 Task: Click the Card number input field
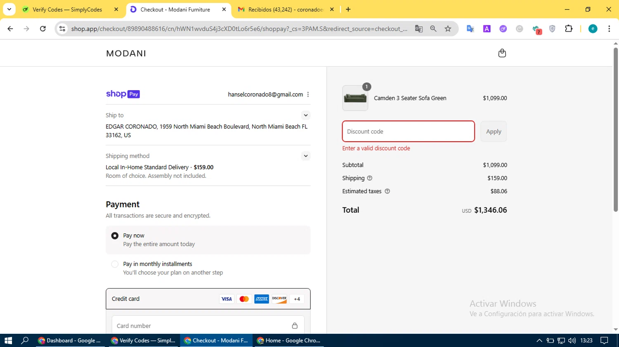pyautogui.click(x=208, y=325)
